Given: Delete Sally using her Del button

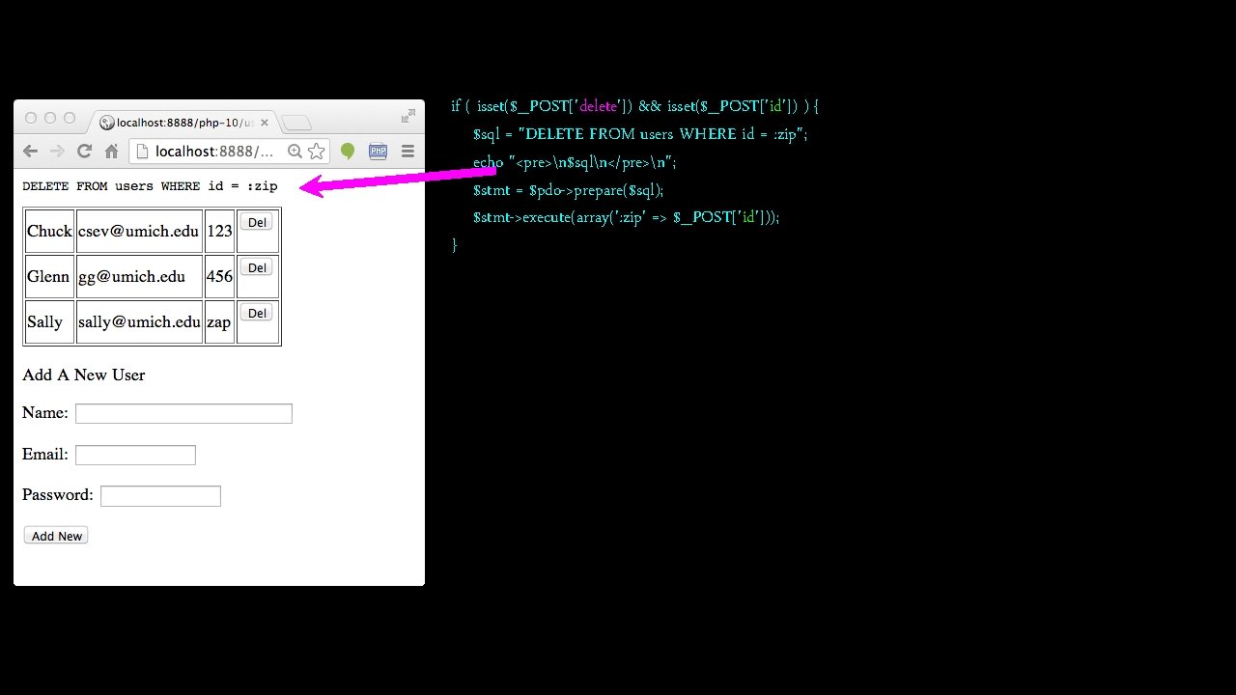Looking at the screenshot, I should point(256,314).
